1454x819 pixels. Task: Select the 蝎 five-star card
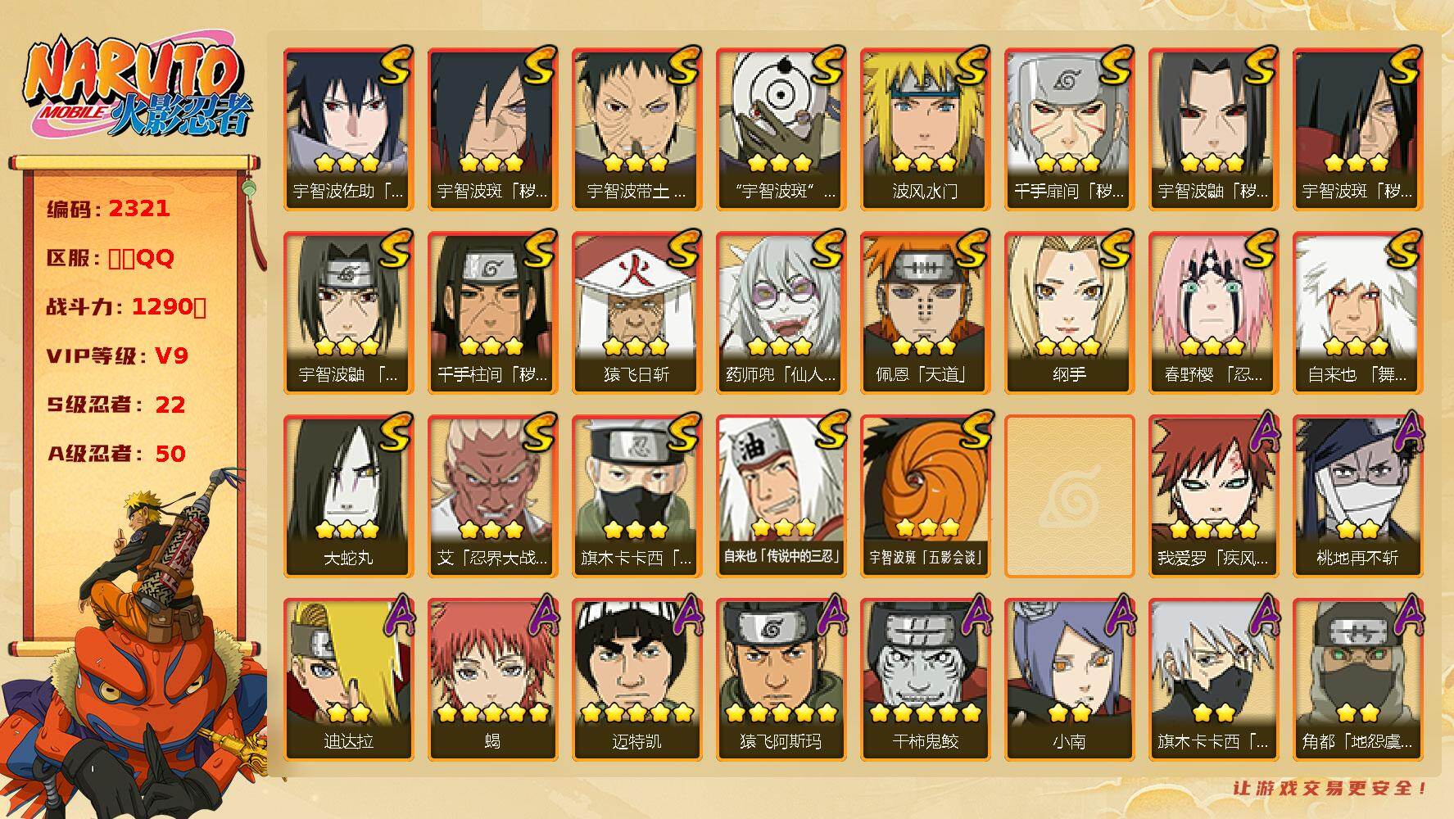click(492, 680)
